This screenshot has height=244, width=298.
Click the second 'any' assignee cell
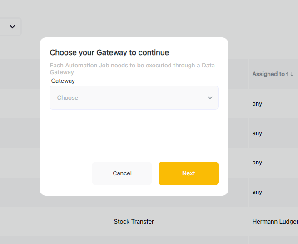point(258,133)
